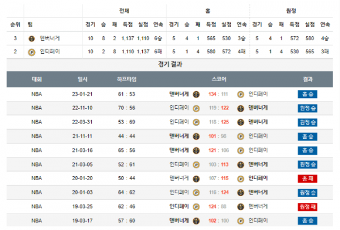Select 전체 standings group header
This screenshot has width=340, height=230.
[x=124, y=11]
